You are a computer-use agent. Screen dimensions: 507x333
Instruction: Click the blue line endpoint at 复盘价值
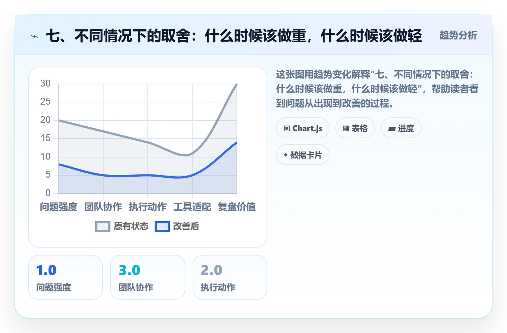[x=236, y=143]
